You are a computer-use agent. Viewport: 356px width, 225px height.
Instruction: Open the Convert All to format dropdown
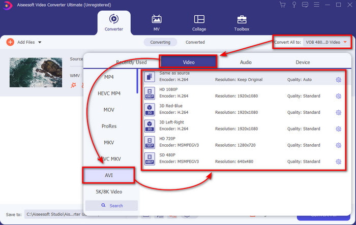[x=326, y=42]
